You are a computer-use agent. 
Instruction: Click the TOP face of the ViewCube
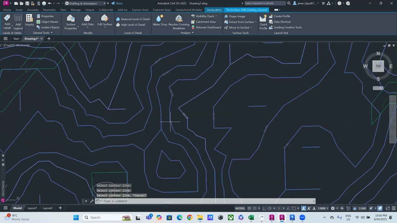pos(378,66)
